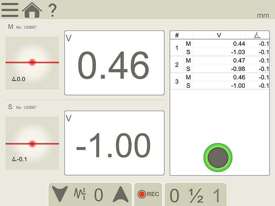275x206 pixels.
Task: Select measurement row 1 in table
Action: tap(177, 48)
